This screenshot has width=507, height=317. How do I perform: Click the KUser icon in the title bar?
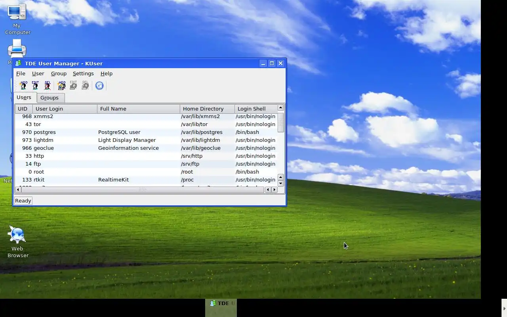(x=18, y=63)
